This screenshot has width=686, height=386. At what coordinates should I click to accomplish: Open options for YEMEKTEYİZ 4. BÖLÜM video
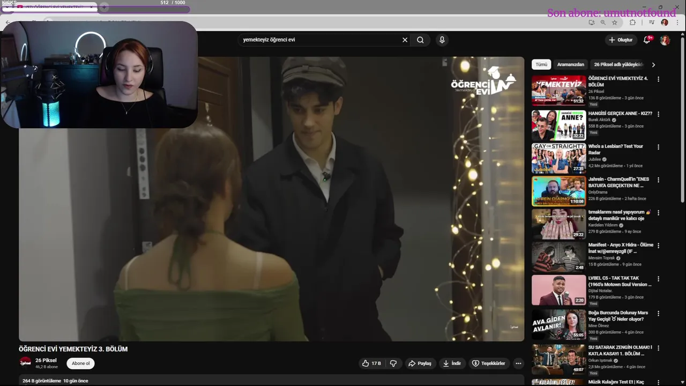point(659,79)
